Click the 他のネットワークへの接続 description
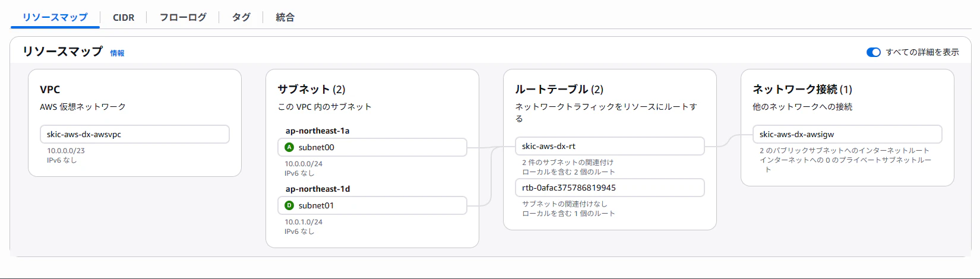 pos(802,107)
